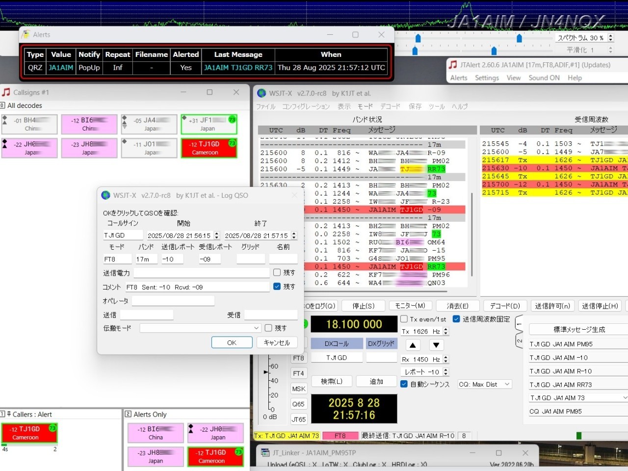This screenshot has height=471, width=628.
Task: Click the Callsigns #1 window music note icon
Action: pos(6,92)
